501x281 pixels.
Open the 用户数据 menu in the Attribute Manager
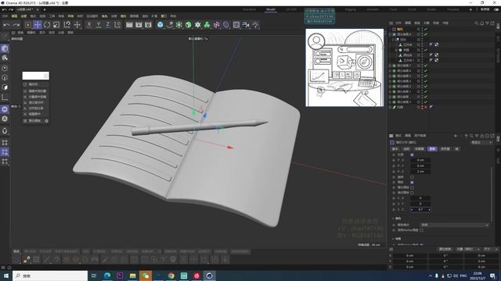[420, 136]
